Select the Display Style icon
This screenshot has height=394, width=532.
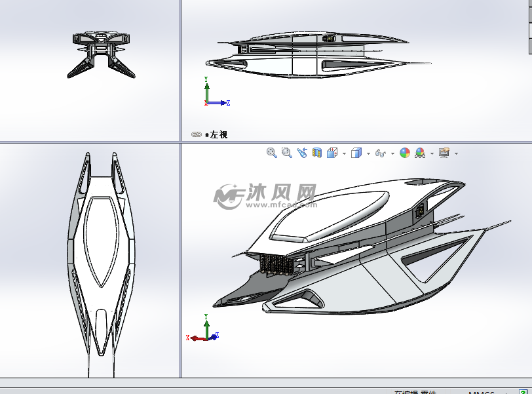(x=356, y=153)
